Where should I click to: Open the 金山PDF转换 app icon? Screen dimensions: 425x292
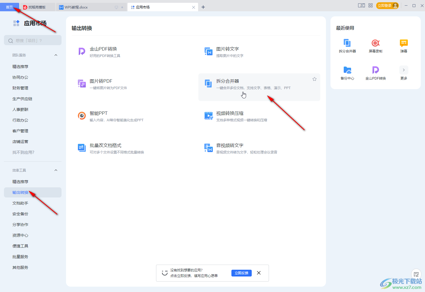pos(82,51)
